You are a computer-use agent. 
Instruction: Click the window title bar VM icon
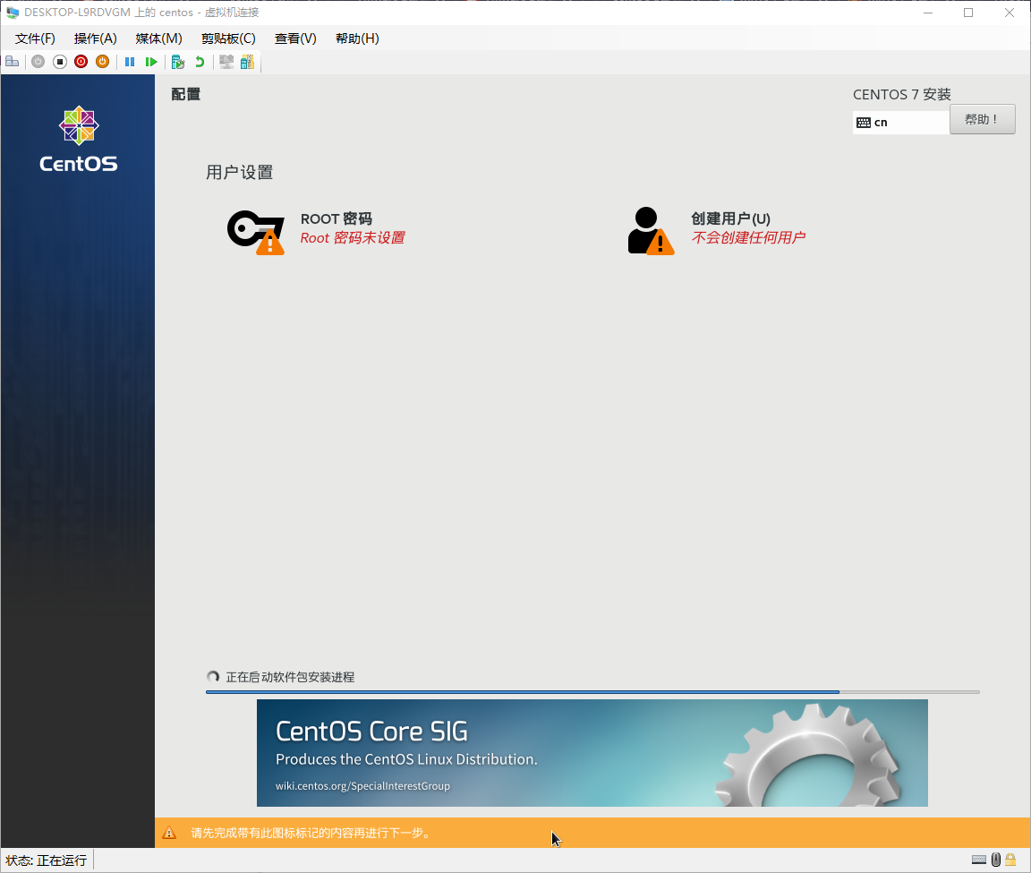coord(13,13)
